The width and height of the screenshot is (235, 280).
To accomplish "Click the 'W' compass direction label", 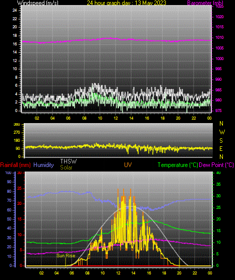I will 222,132.
